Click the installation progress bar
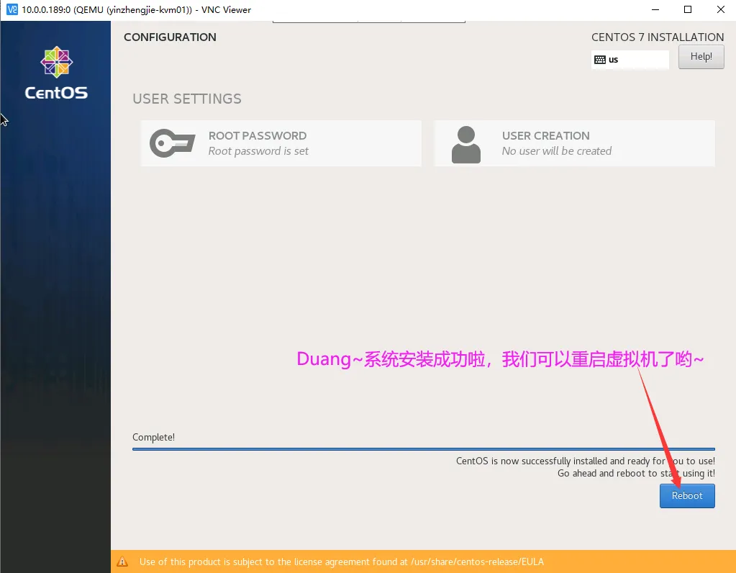736x573 pixels. 423,449
